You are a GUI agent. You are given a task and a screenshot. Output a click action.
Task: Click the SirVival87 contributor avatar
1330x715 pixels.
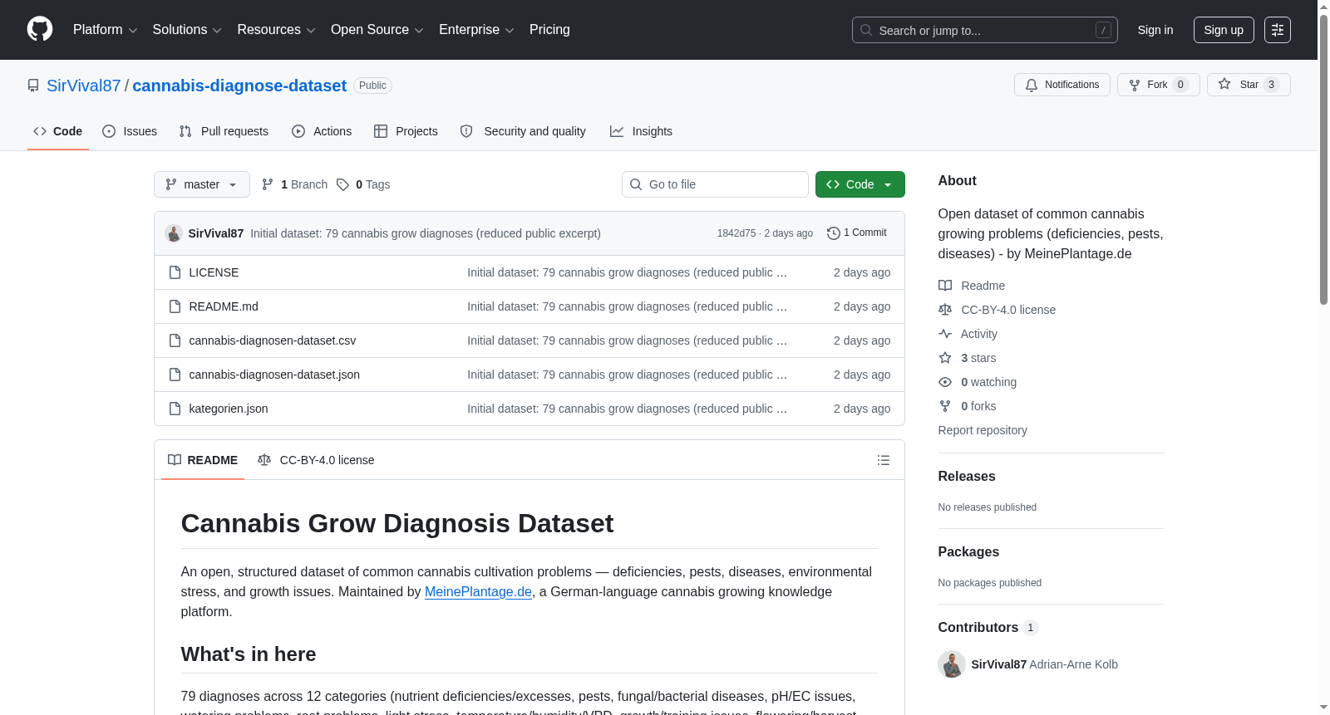pyautogui.click(x=952, y=664)
